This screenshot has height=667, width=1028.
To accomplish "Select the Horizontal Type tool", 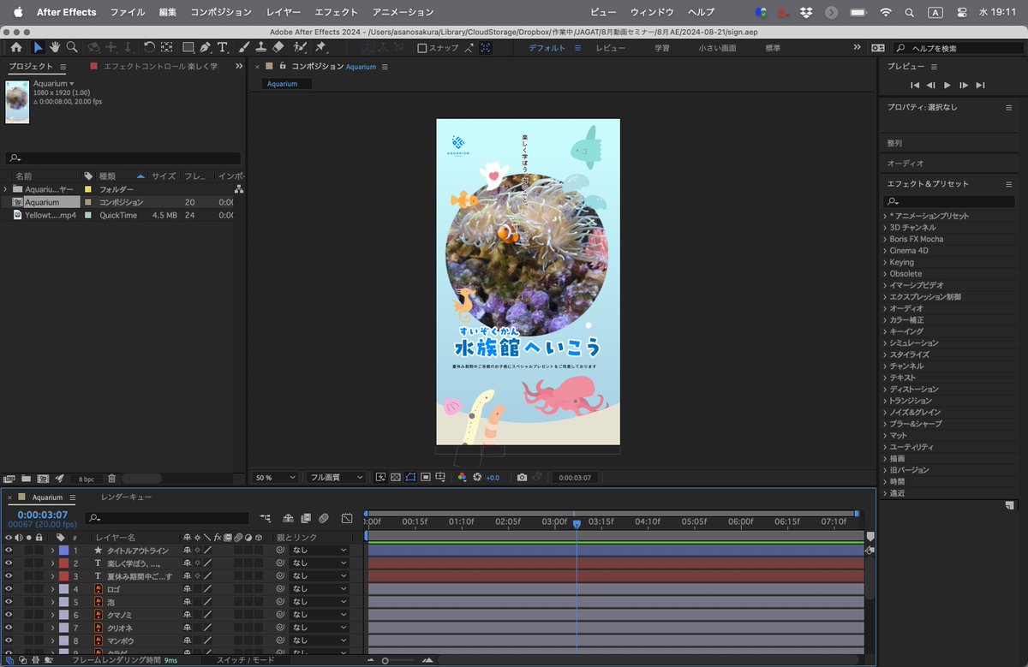I will pyautogui.click(x=223, y=48).
